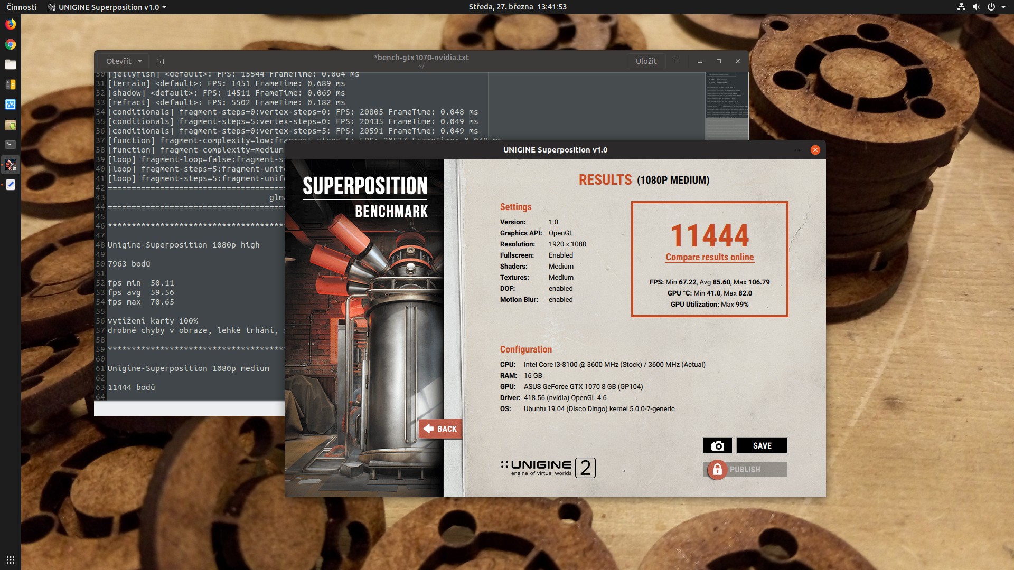Create new document tab in text editor
Image resolution: width=1014 pixels, height=570 pixels.
[161, 61]
